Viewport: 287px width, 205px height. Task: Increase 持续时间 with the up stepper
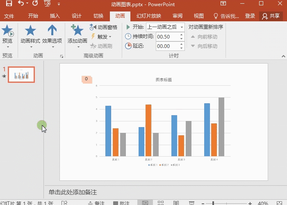pyautogui.click(x=181, y=35)
